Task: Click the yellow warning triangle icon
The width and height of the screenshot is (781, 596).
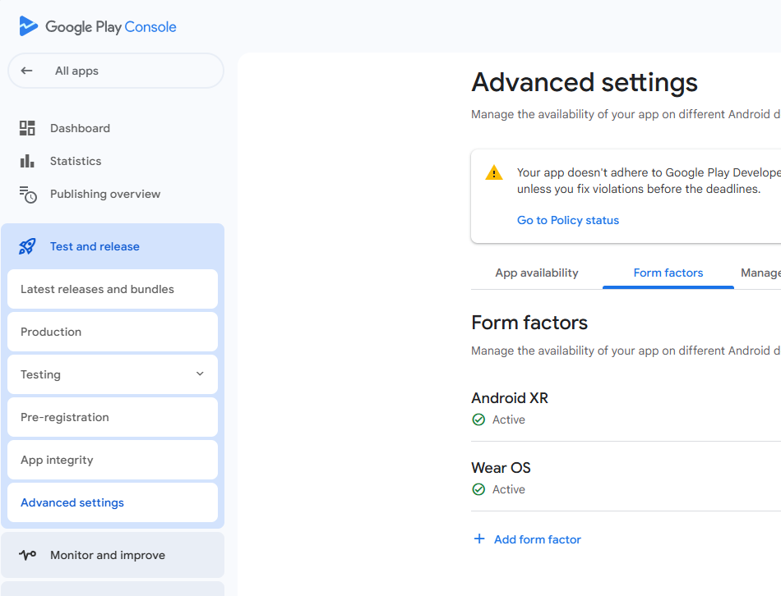Action: (493, 172)
